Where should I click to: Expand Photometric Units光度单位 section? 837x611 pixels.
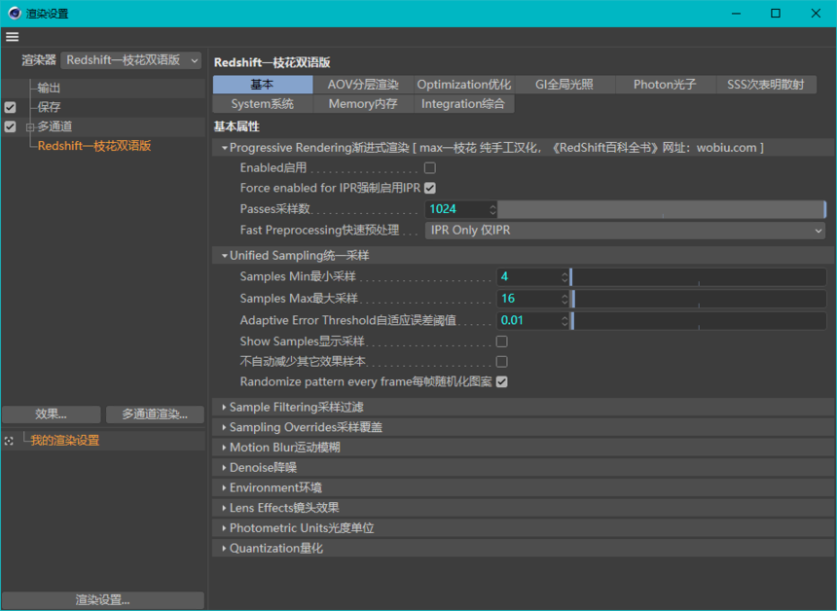pos(224,528)
